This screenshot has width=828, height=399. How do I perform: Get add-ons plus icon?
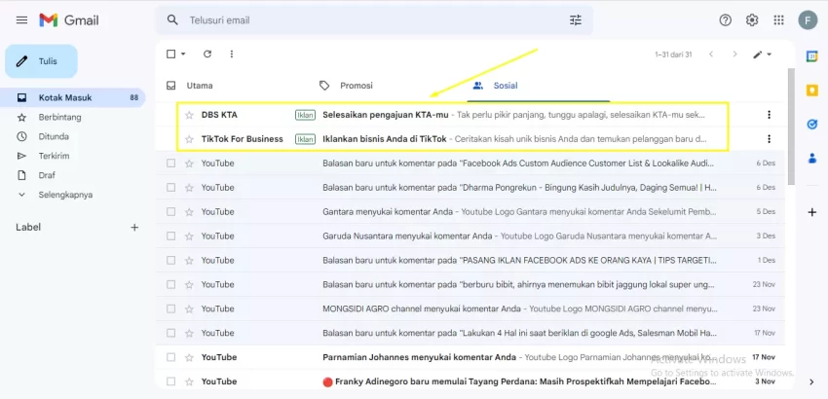[812, 213]
